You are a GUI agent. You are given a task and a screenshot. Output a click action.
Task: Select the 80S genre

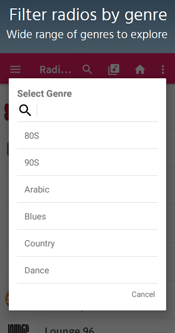coord(87,136)
